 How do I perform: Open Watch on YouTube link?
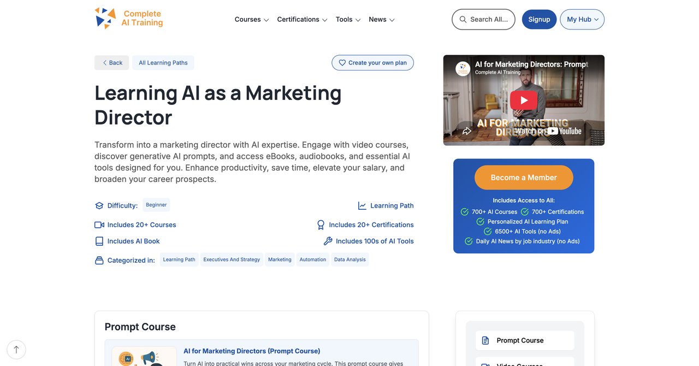[548, 131]
